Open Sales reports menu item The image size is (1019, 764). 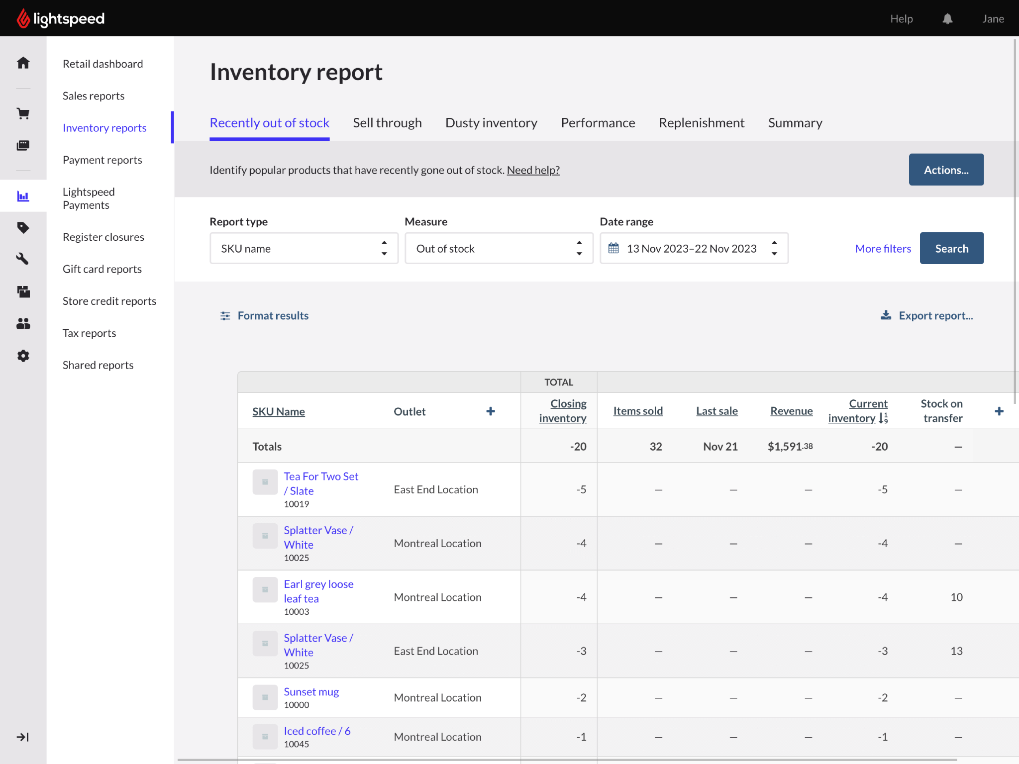(x=94, y=96)
